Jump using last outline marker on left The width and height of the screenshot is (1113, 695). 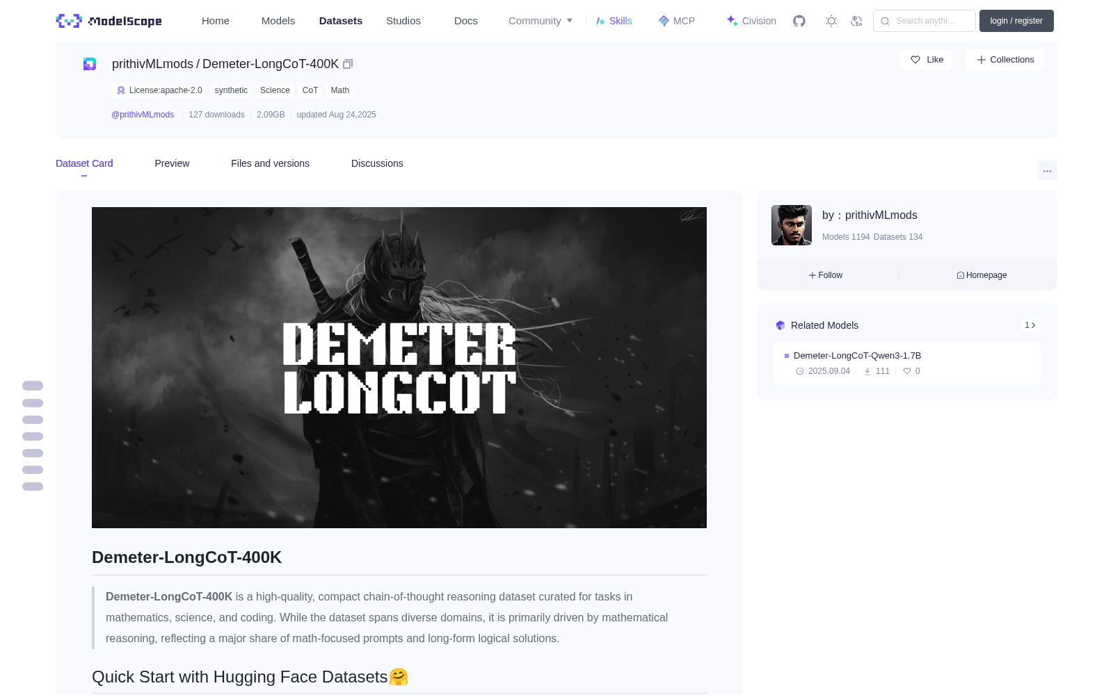click(x=33, y=486)
